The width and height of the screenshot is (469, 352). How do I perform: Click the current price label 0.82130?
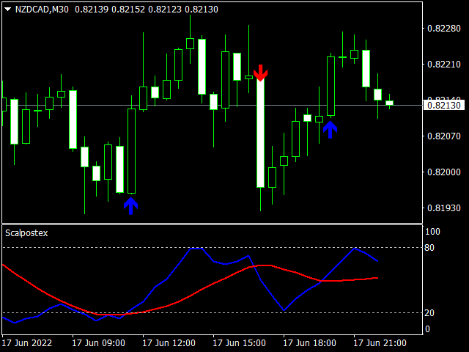pos(444,106)
